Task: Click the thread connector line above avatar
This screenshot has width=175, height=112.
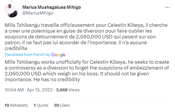Action: [12, 1]
